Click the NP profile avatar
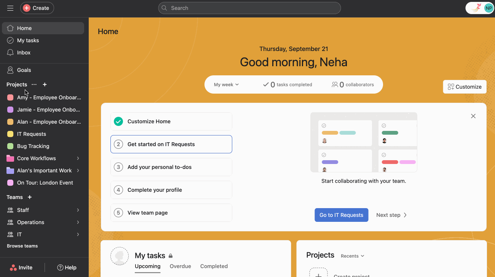The height and width of the screenshot is (277, 495). coord(489,8)
